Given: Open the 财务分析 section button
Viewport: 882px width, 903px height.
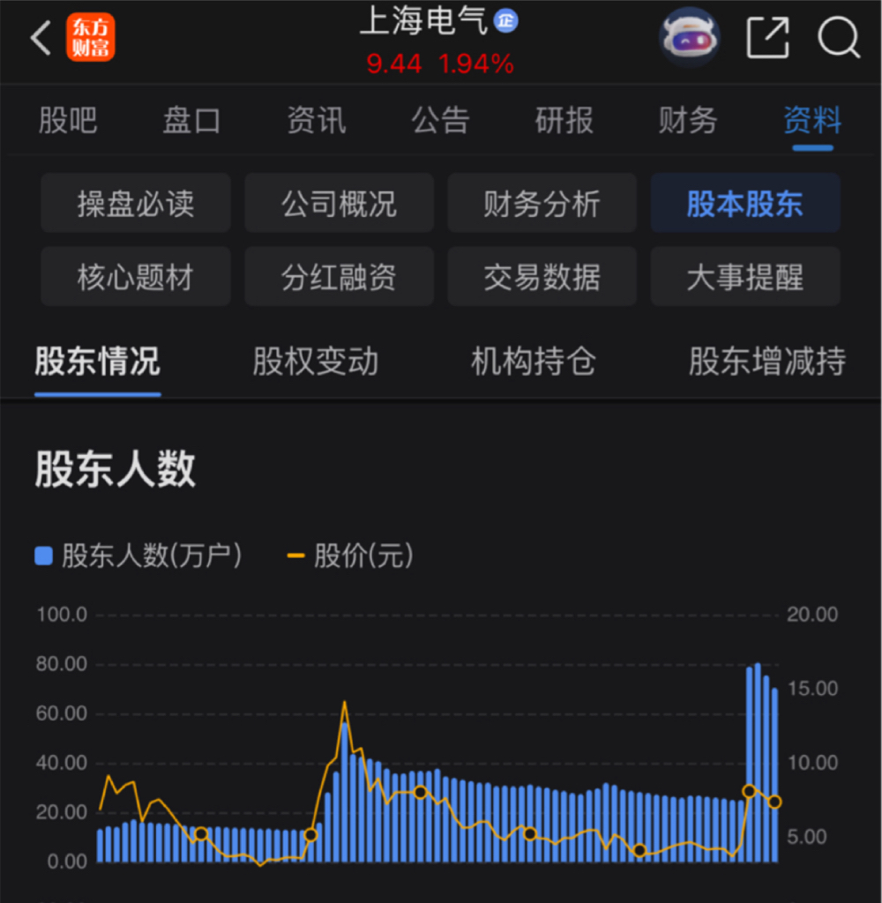Looking at the screenshot, I should coord(542,204).
